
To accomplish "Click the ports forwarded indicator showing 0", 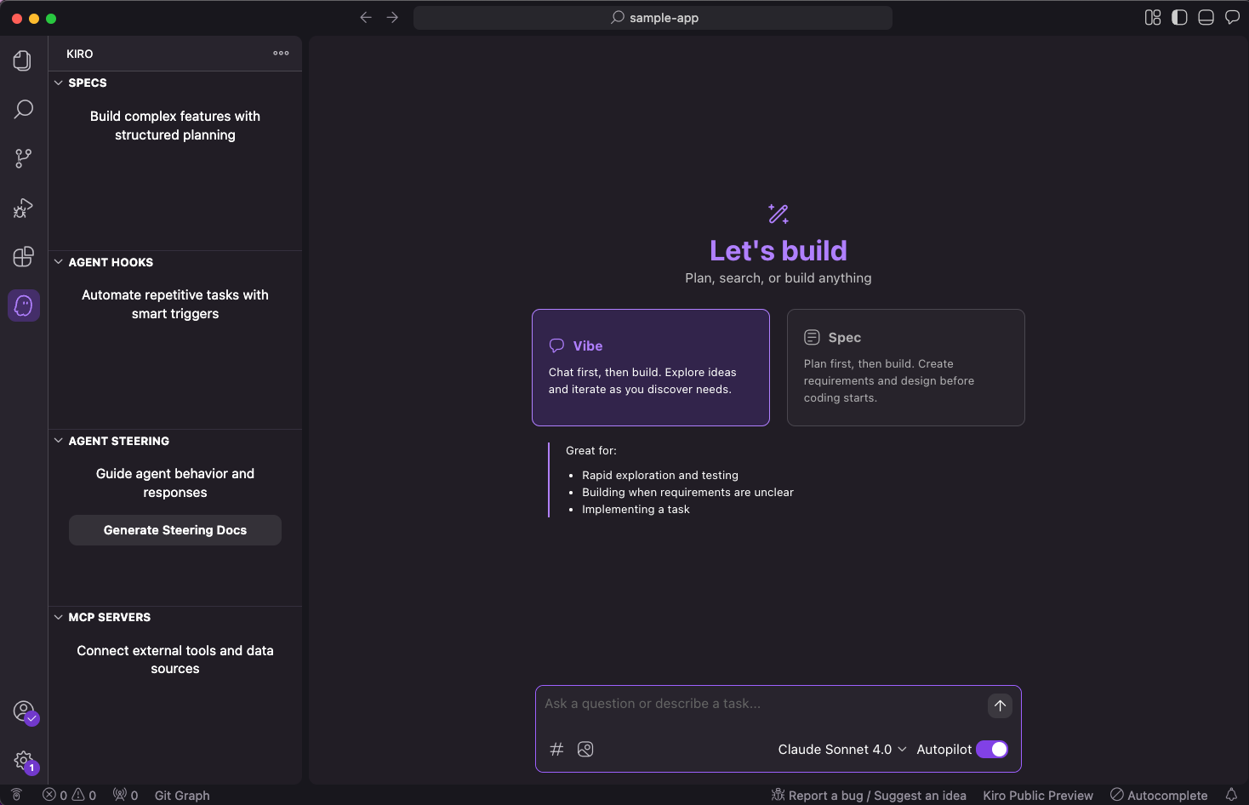I will [x=126, y=795].
